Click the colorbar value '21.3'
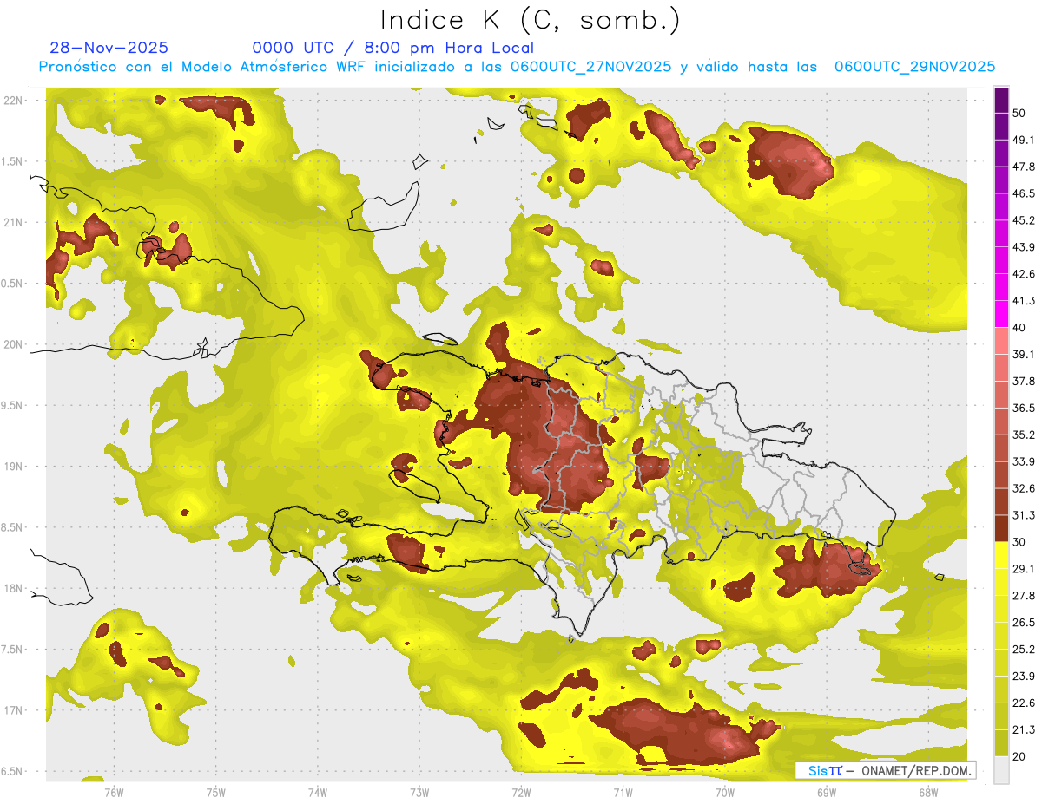Image resolution: width=1042 pixels, height=804 pixels. point(1023,730)
